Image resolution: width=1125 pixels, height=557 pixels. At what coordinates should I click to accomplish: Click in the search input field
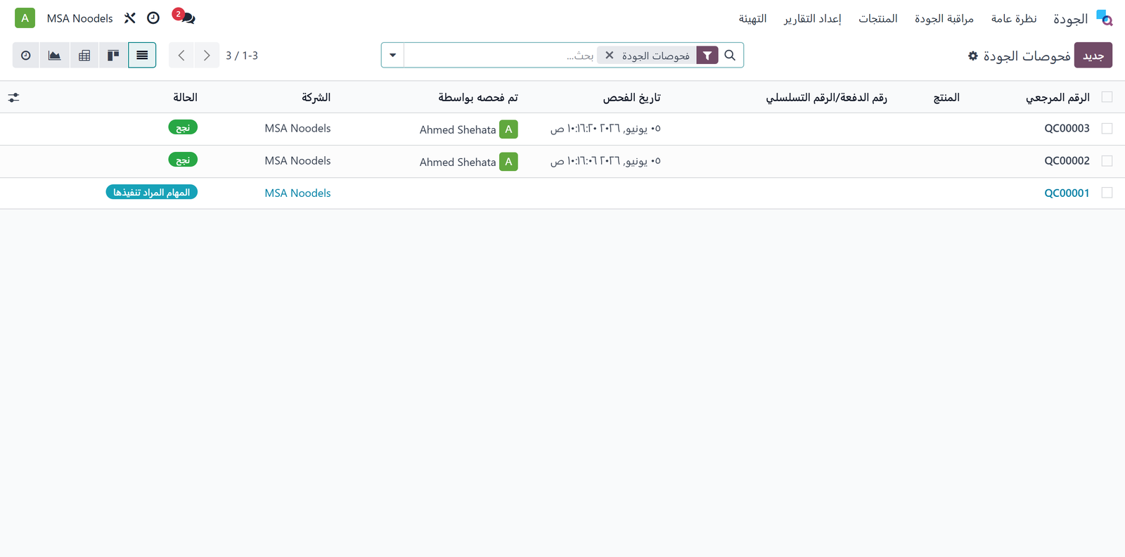point(499,56)
